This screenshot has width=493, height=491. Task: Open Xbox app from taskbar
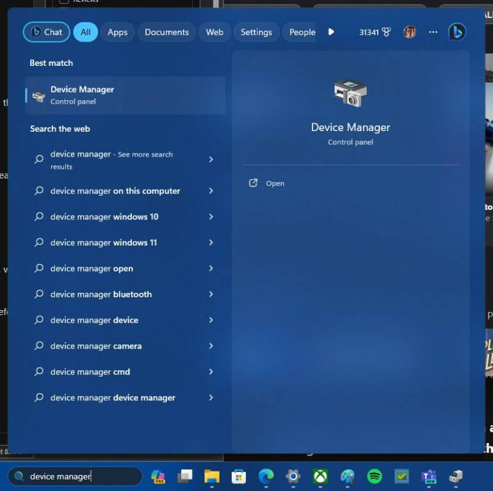(320, 476)
